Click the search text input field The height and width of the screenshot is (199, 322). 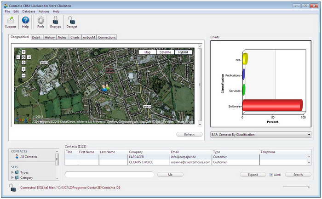click(x=109, y=175)
